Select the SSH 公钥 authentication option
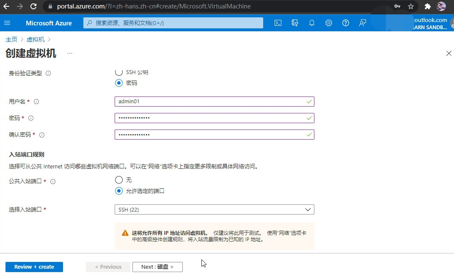 pos(119,72)
